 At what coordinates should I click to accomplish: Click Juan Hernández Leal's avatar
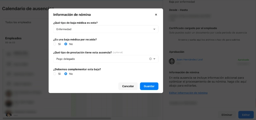coord(172,61)
